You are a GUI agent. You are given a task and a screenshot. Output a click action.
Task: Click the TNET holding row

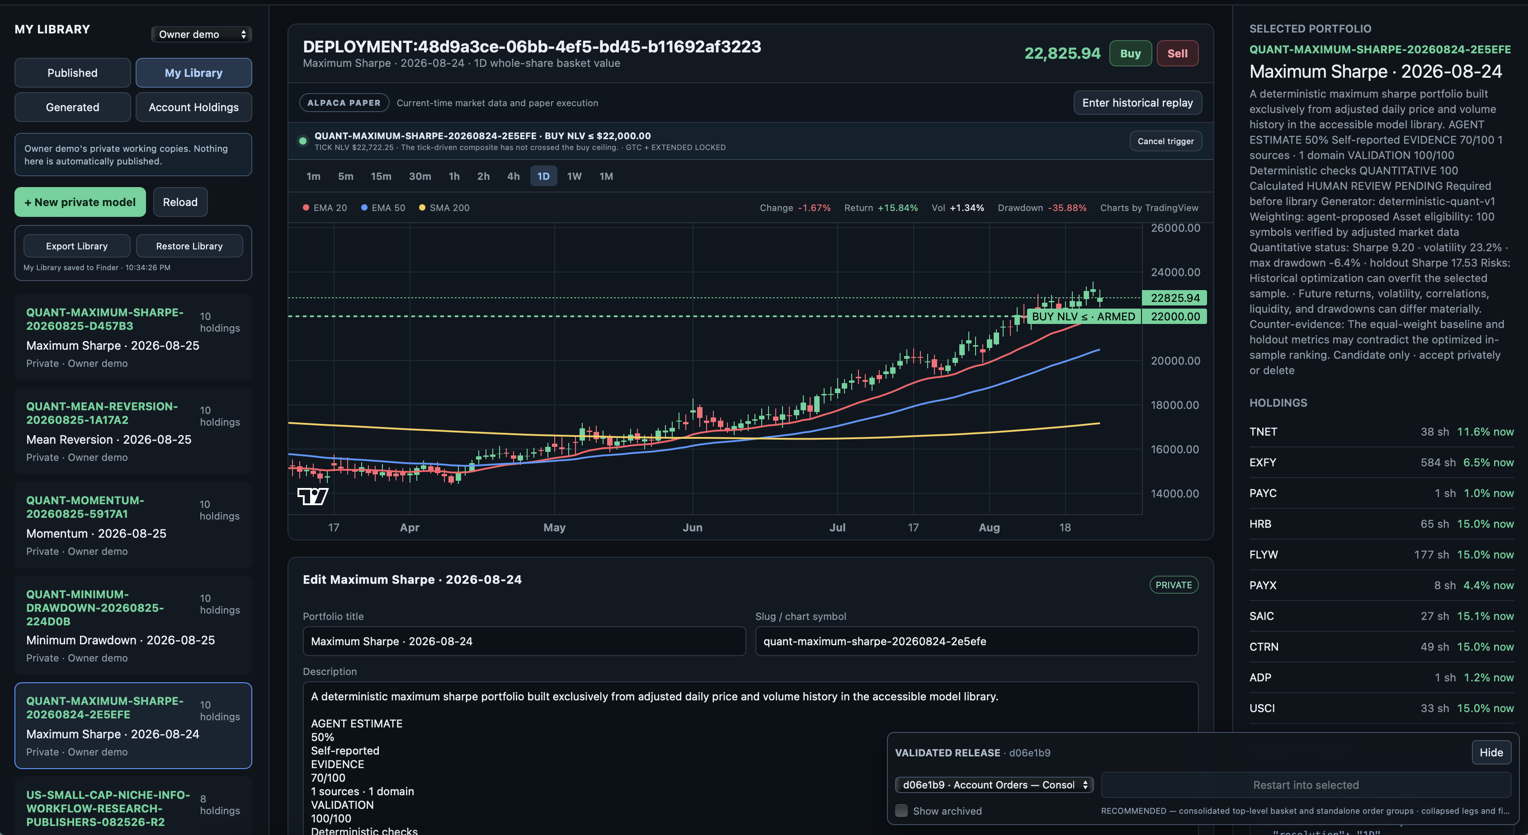tap(1382, 432)
